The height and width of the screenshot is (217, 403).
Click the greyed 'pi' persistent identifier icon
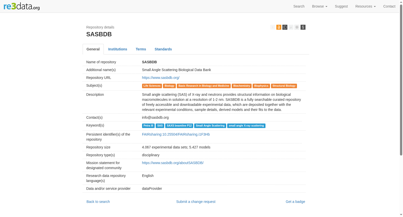pos(291,27)
